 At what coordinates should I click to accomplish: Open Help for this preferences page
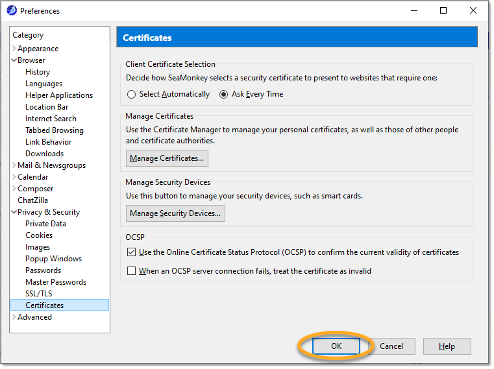coord(447,346)
